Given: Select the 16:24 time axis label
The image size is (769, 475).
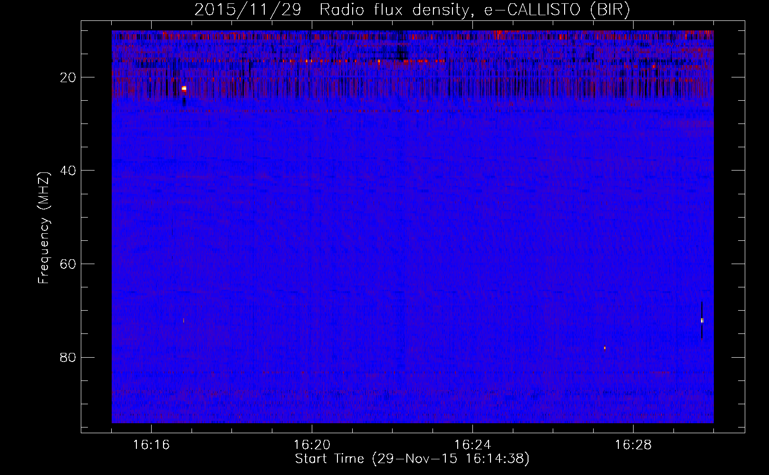Looking at the screenshot, I should coord(472,445).
